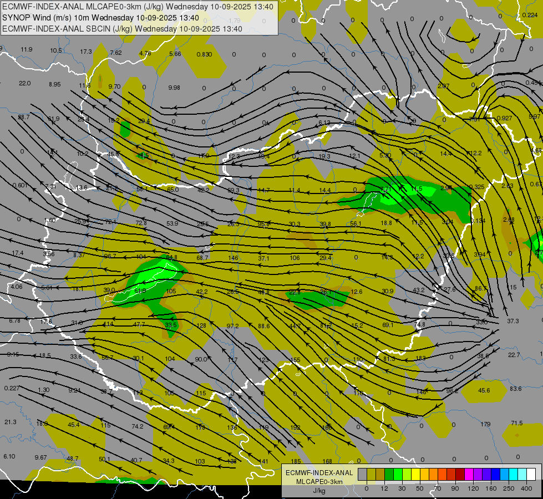Click the white legend swatch
Image resolution: width=543 pixels, height=499 pixels.
pyautogui.click(x=531, y=475)
